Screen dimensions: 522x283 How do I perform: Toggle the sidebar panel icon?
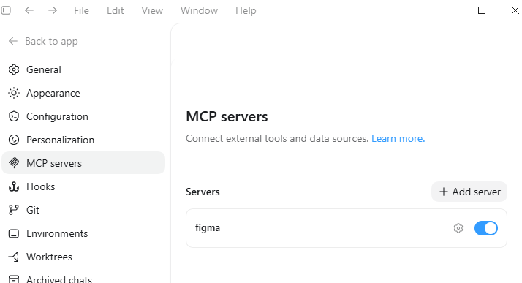pyautogui.click(x=6, y=10)
